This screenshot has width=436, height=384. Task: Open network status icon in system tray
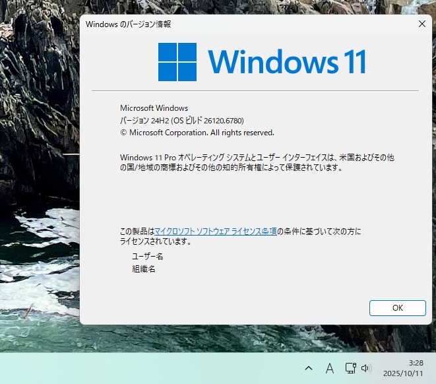point(351,368)
